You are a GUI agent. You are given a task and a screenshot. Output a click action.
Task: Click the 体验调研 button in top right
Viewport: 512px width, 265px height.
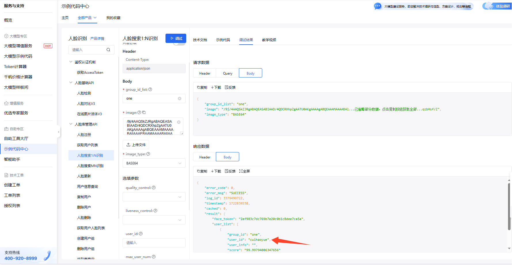tap(498, 6)
